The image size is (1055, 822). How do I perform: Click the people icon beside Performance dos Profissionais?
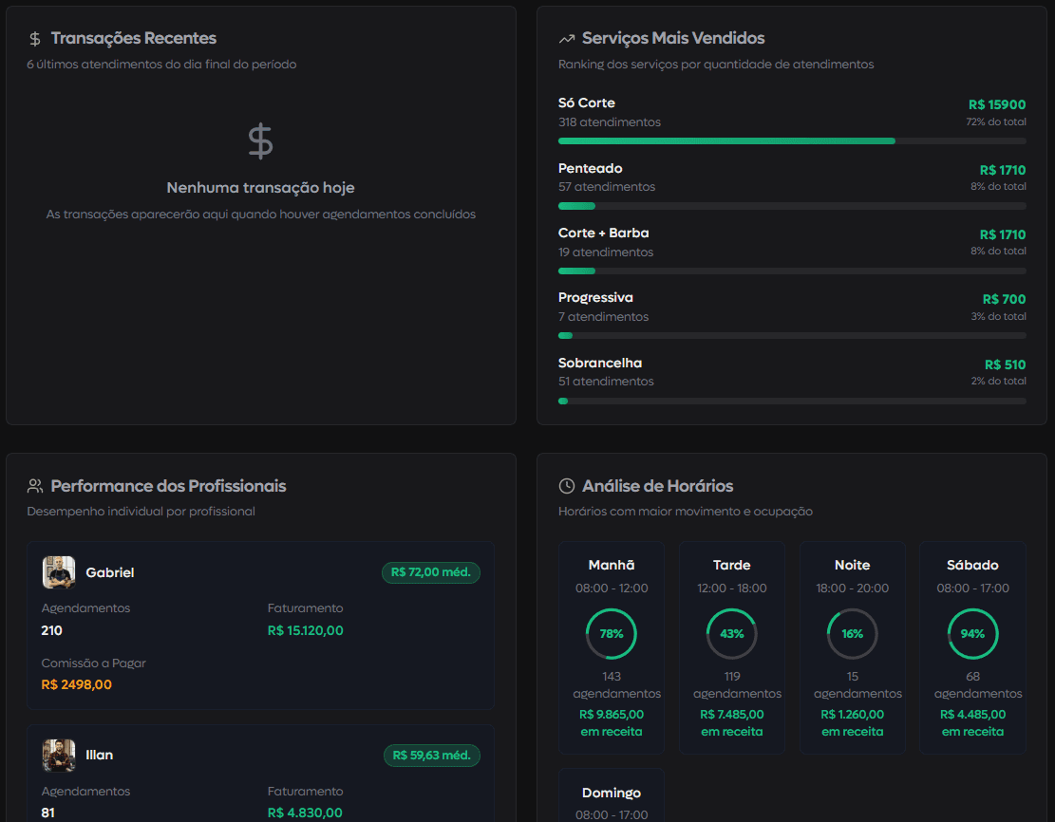[35, 486]
